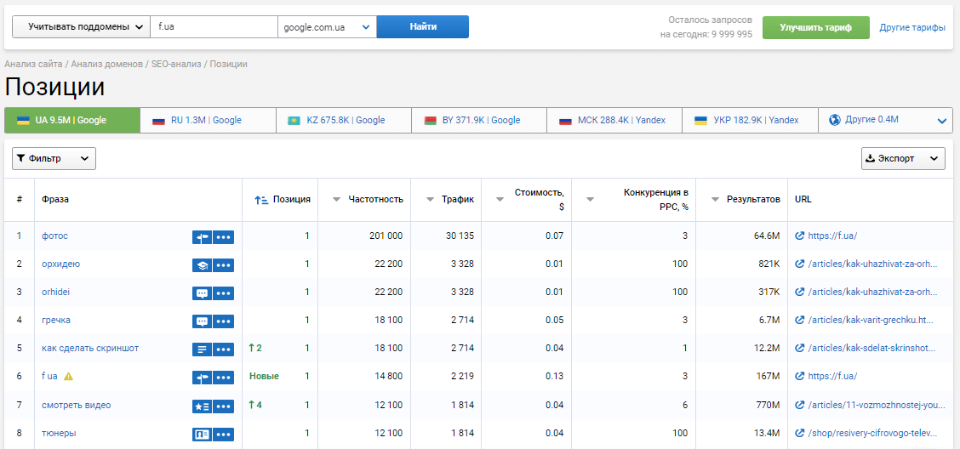
Task: Click the news card icon in тюнеры row
Action: pyautogui.click(x=202, y=434)
